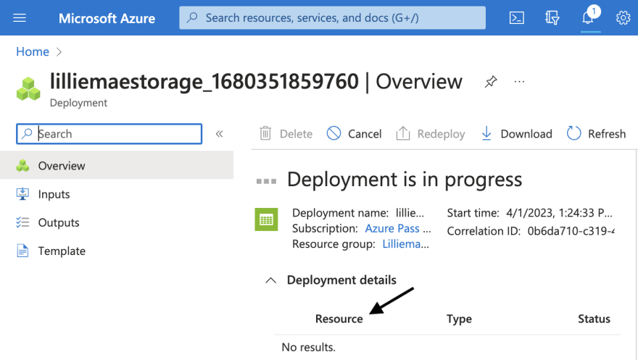Image resolution: width=638 pixels, height=360 pixels.
Task: Open portal settings gear
Action: [x=623, y=18]
